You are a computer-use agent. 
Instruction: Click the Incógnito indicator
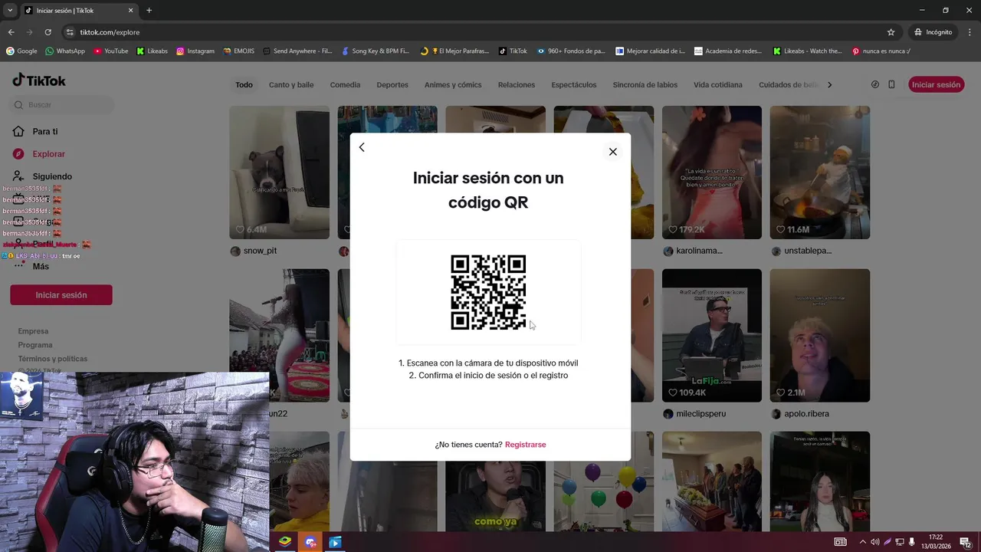pos(933,32)
